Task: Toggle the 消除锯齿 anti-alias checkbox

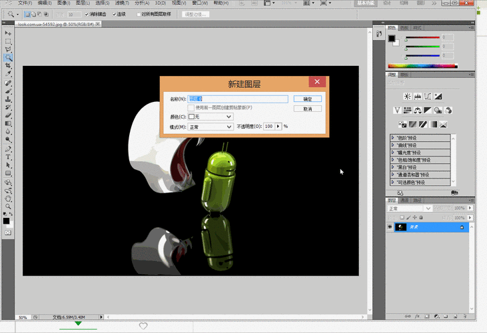Action: pos(87,14)
